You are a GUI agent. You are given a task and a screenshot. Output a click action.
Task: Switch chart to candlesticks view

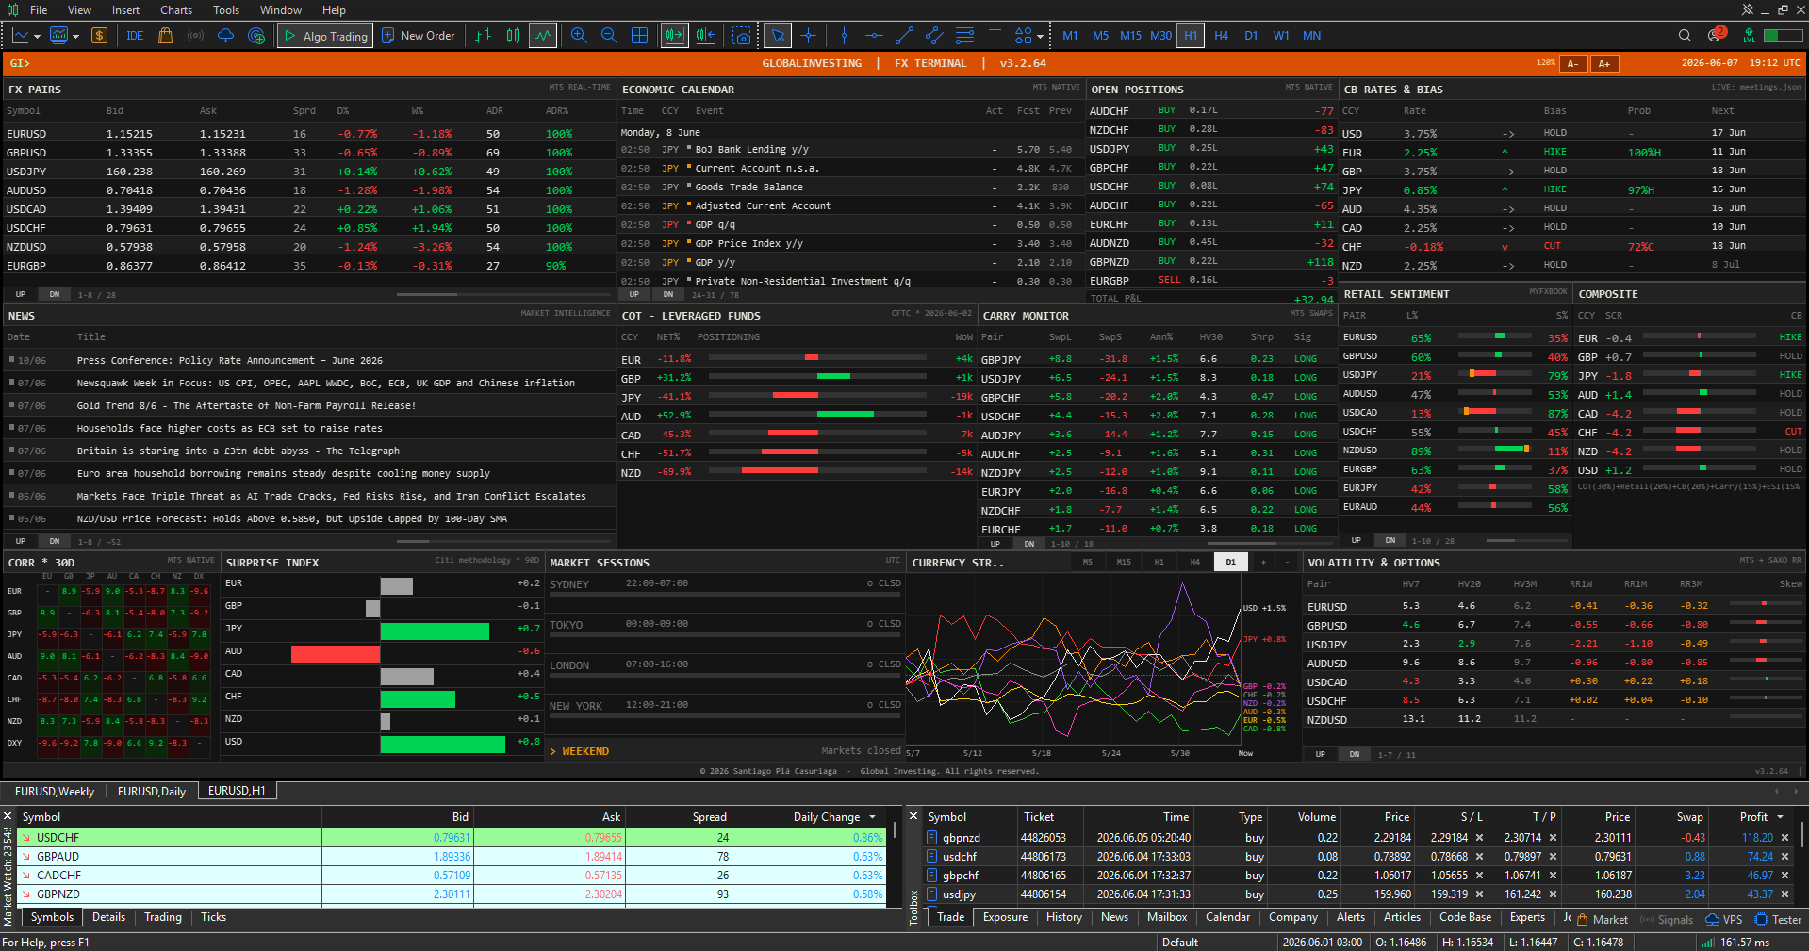pyautogui.click(x=513, y=36)
